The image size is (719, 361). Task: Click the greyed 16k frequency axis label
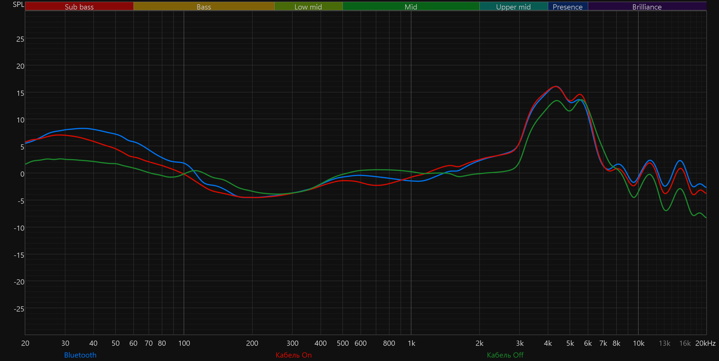[685, 343]
